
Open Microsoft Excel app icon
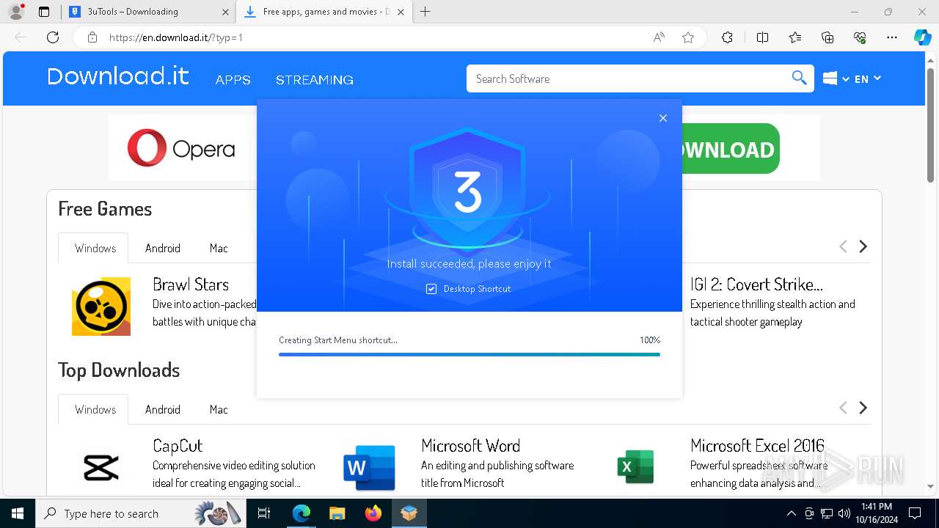pos(635,467)
